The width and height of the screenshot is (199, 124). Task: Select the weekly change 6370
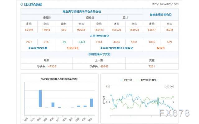(x=161, y=48)
